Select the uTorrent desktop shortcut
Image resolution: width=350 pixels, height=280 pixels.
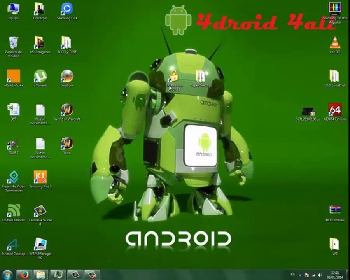tap(40, 78)
